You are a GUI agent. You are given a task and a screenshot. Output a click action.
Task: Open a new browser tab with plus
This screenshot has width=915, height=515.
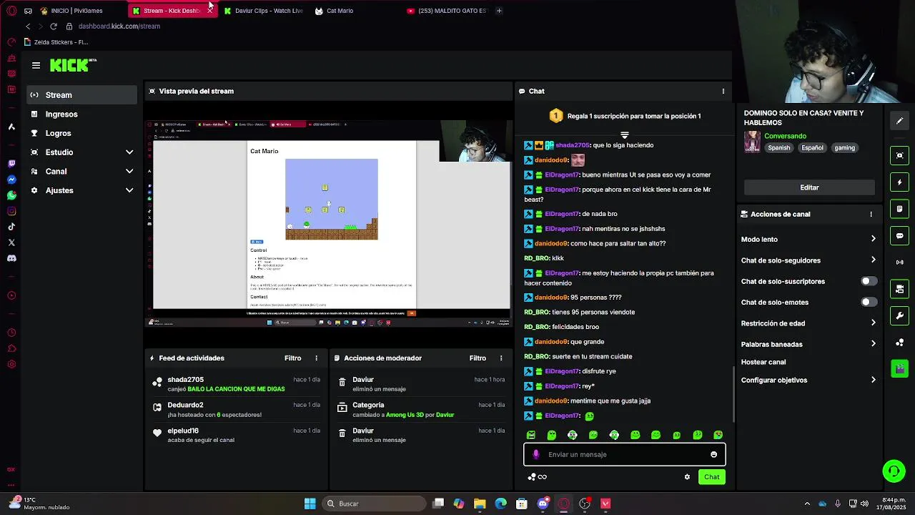coord(499,11)
